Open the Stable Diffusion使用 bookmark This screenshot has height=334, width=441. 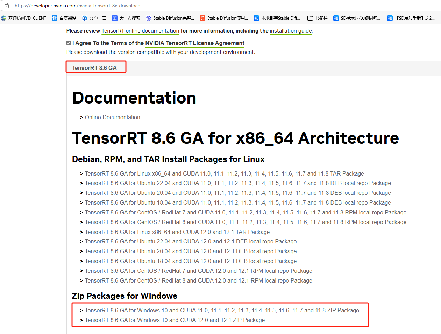(224, 18)
